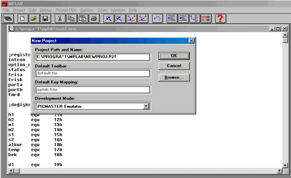Click the Find magnifier icon

pos(108,18)
